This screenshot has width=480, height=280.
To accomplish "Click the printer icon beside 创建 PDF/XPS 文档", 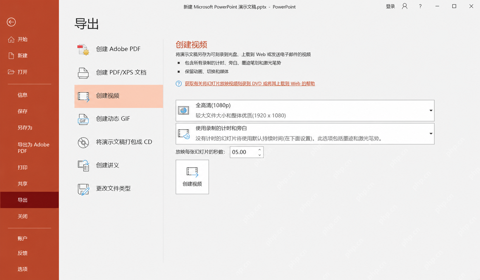I will (83, 73).
